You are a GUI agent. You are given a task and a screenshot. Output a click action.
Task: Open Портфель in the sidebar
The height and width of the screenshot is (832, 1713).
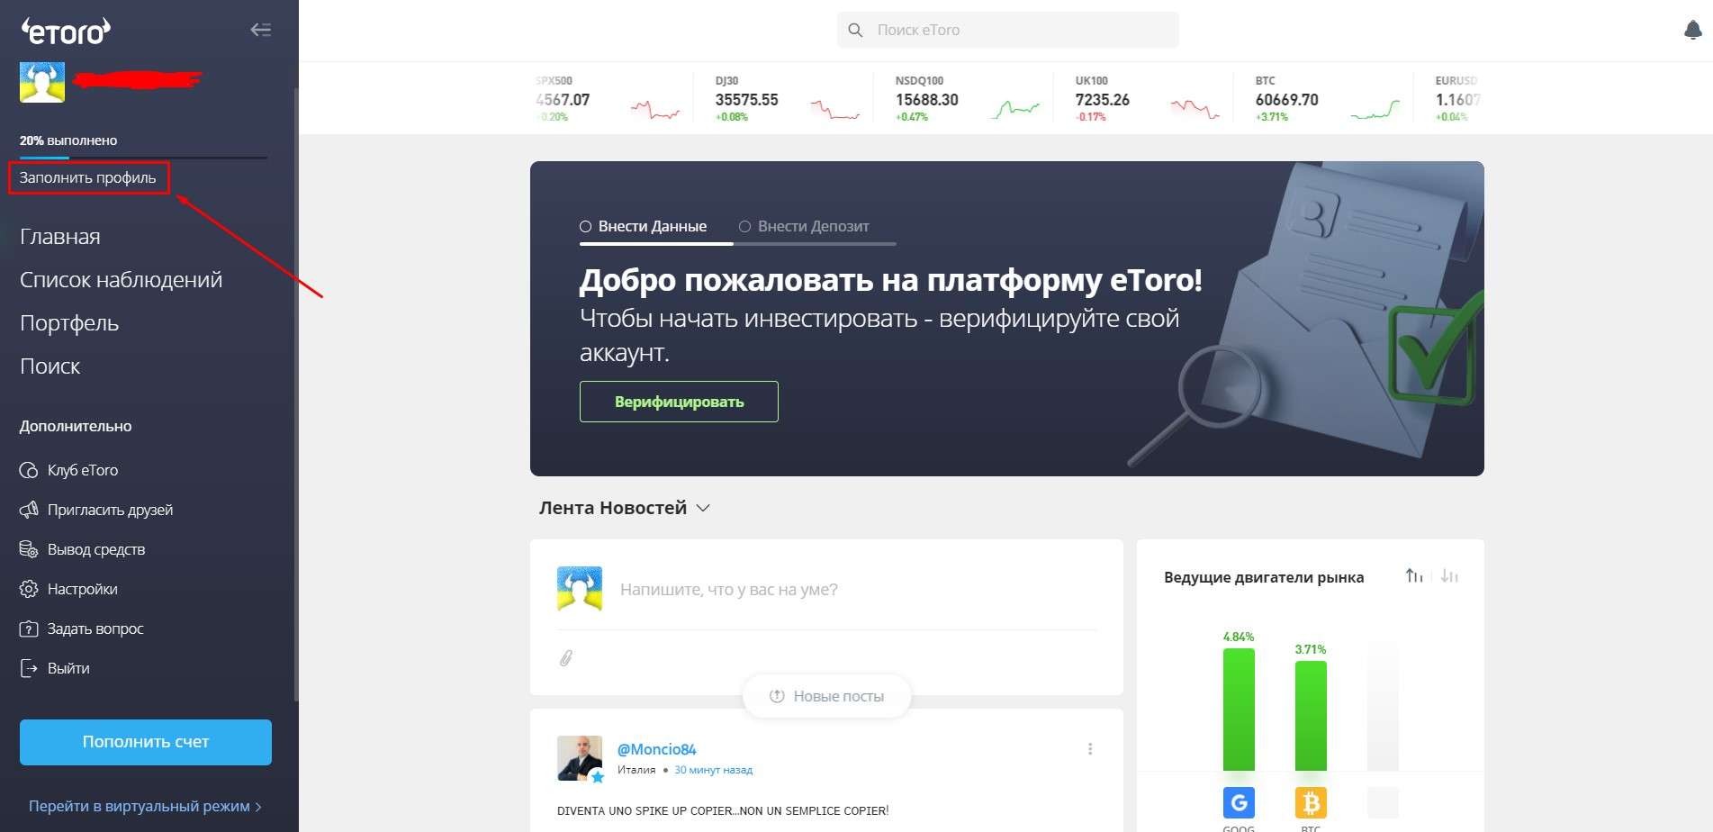pyautogui.click(x=69, y=323)
